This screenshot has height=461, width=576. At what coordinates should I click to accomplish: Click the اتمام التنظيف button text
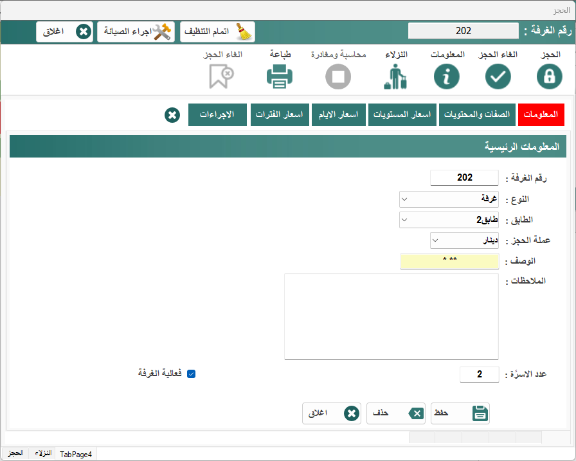(206, 32)
